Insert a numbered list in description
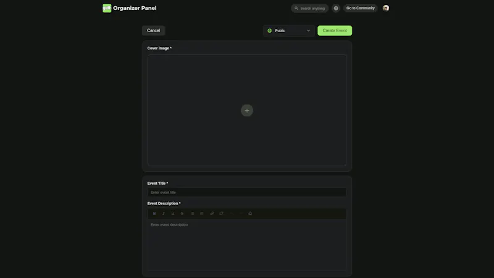This screenshot has height=278, width=494. (x=202, y=213)
